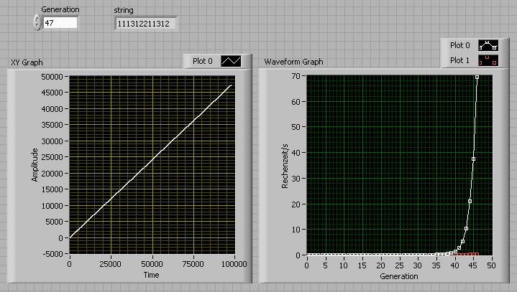Select the Generation value field showing 47
The height and width of the screenshot is (292, 517).
tap(60, 23)
